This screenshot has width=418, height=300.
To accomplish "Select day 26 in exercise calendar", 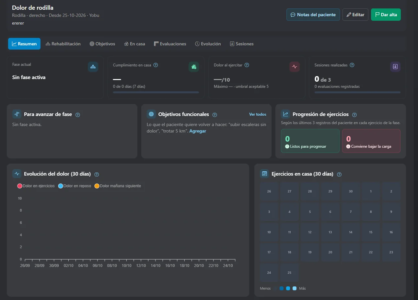I will (269, 191).
